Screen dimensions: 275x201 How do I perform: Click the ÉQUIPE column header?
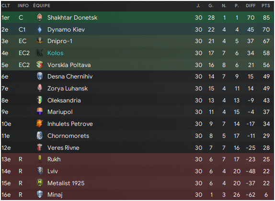(42, 6)
